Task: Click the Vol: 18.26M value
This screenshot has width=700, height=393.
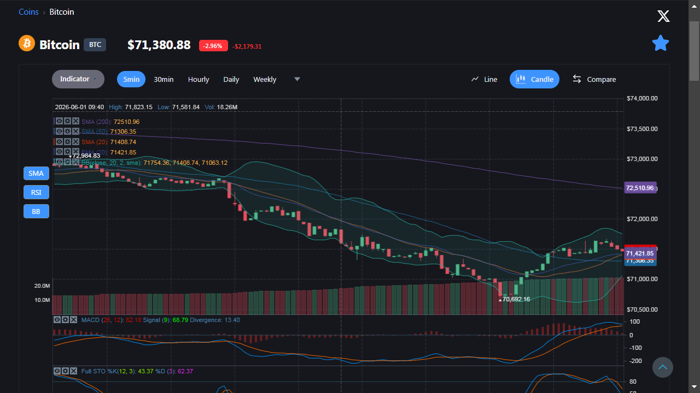Action: [x=221, y=107]
